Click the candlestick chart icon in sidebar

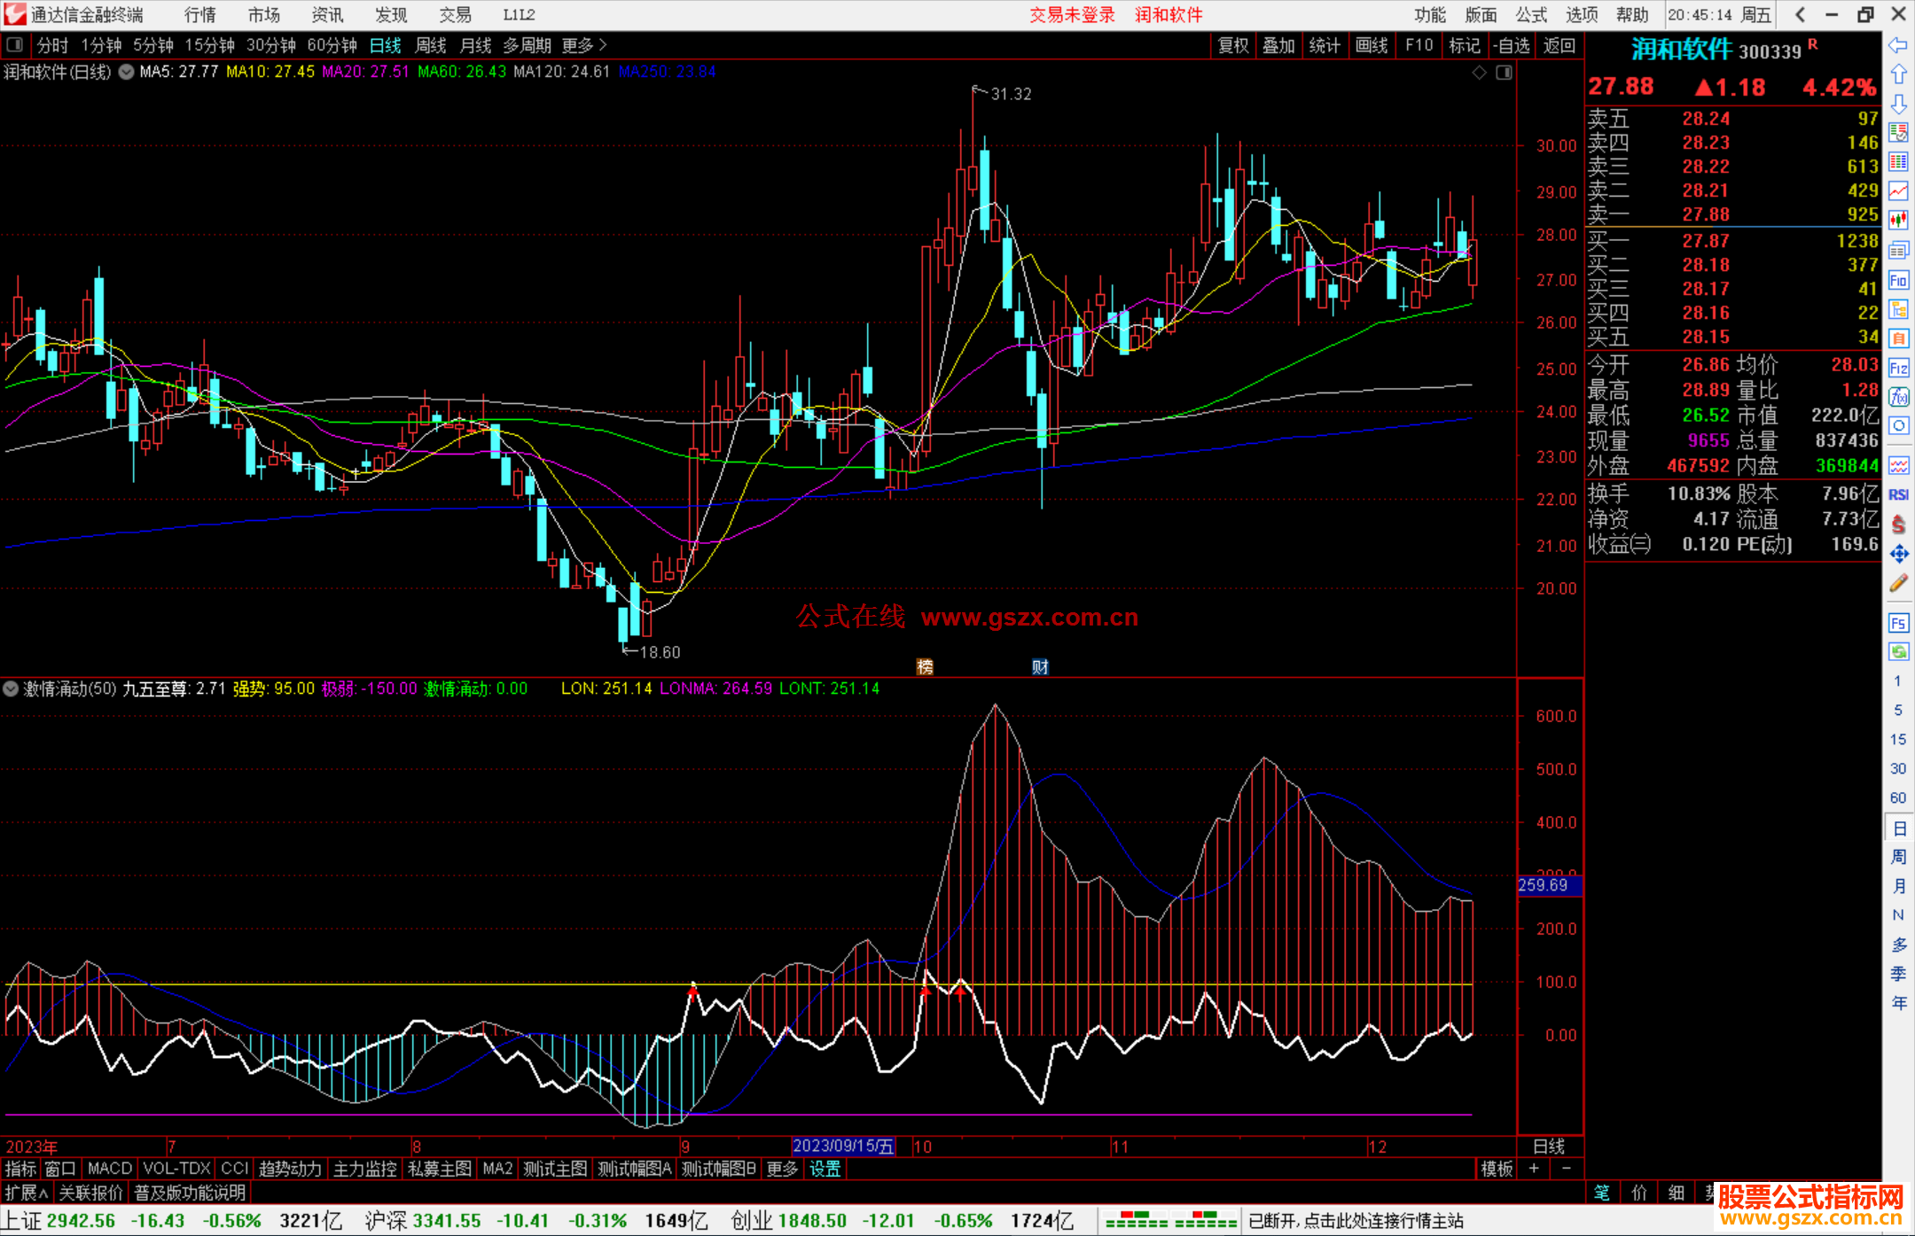click(x=1898, y=220)
